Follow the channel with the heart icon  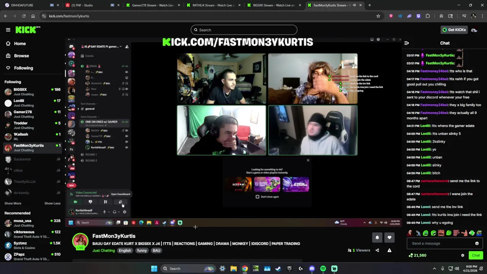[x=389, y=237]
